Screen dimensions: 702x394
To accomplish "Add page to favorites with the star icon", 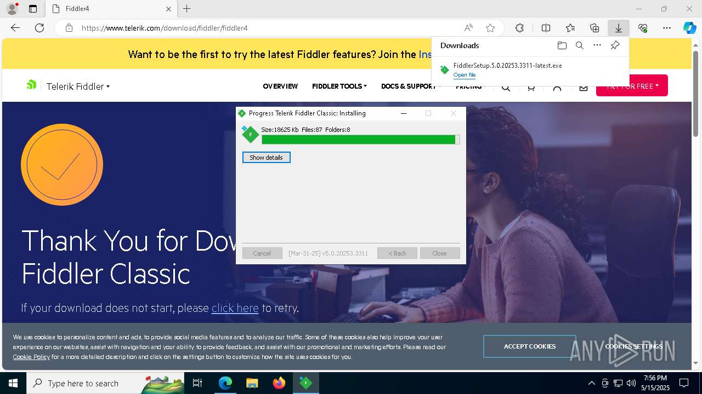I will tap(490, 28).
